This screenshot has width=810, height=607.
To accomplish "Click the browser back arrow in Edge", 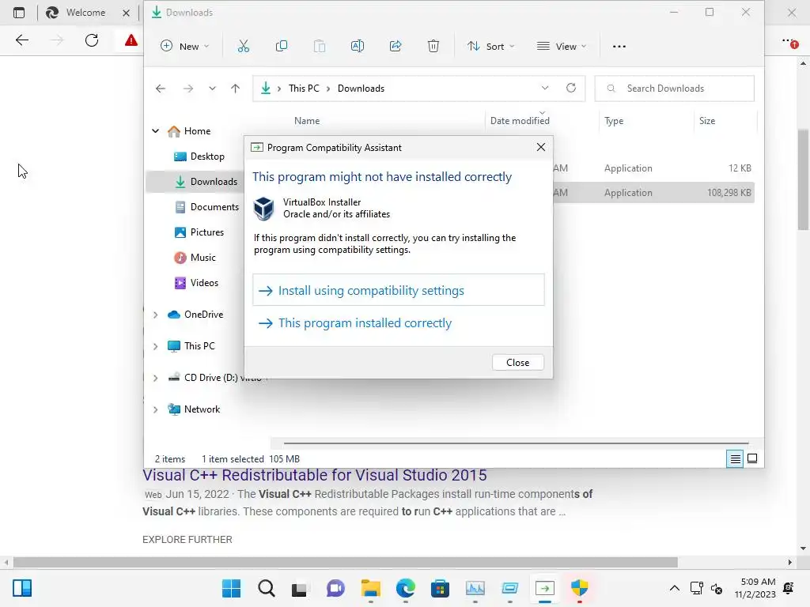I will pos(21,40).
